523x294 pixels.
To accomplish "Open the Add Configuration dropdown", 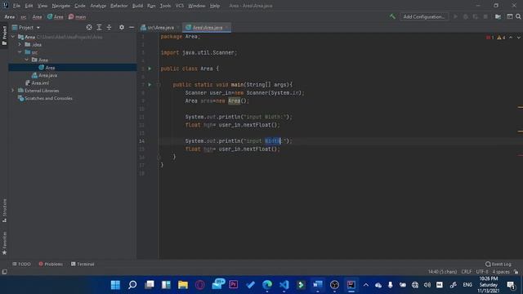I will (x=424, y=16).
